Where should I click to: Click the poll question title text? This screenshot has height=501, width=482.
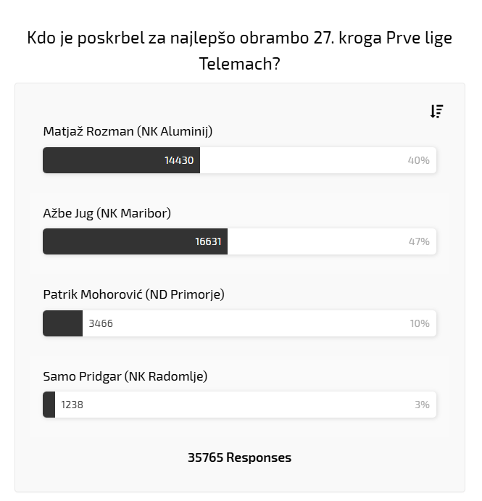click(240, 51)
